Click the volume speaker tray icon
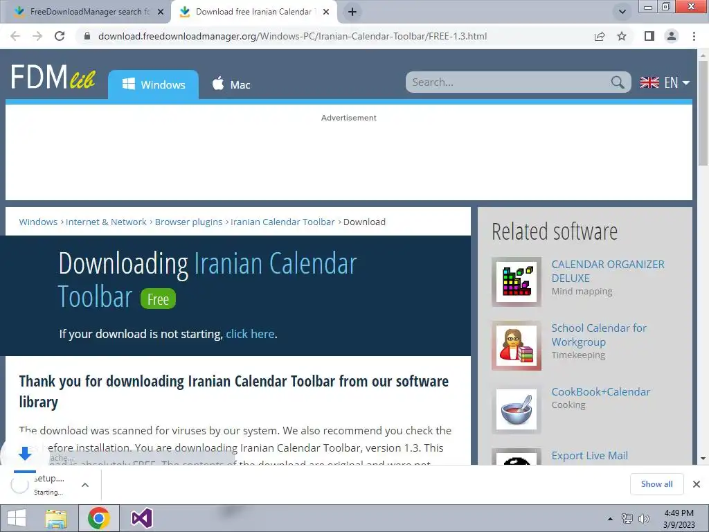709x532 pixels. pos(643,519)
